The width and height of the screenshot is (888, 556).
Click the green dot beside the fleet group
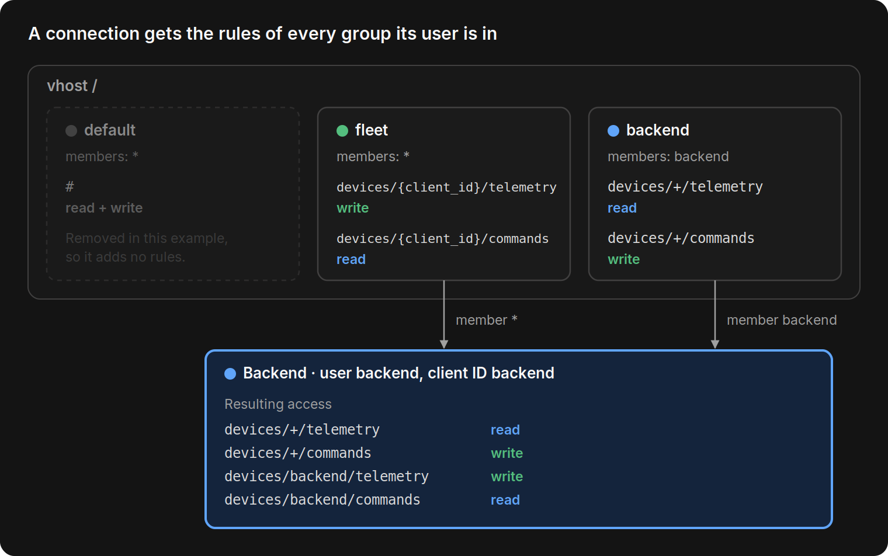point(342,131)
